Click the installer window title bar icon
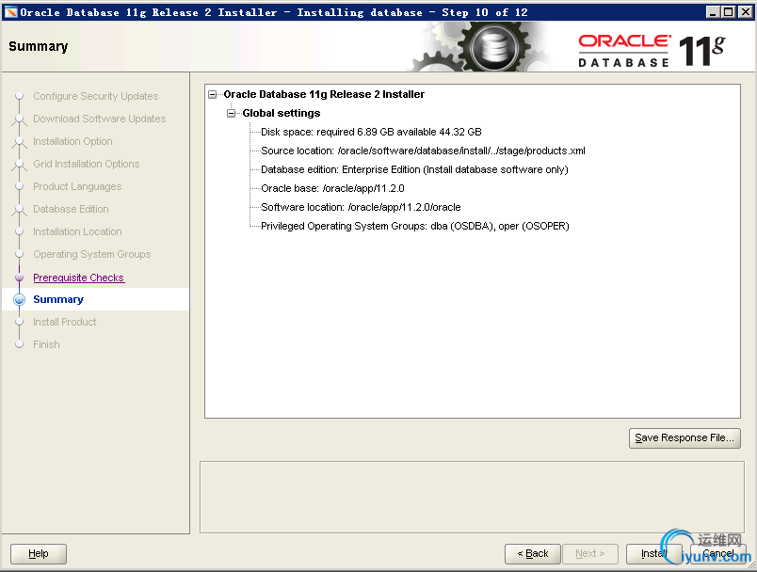This screenshot has height=572, width=757. coord(10,12)
